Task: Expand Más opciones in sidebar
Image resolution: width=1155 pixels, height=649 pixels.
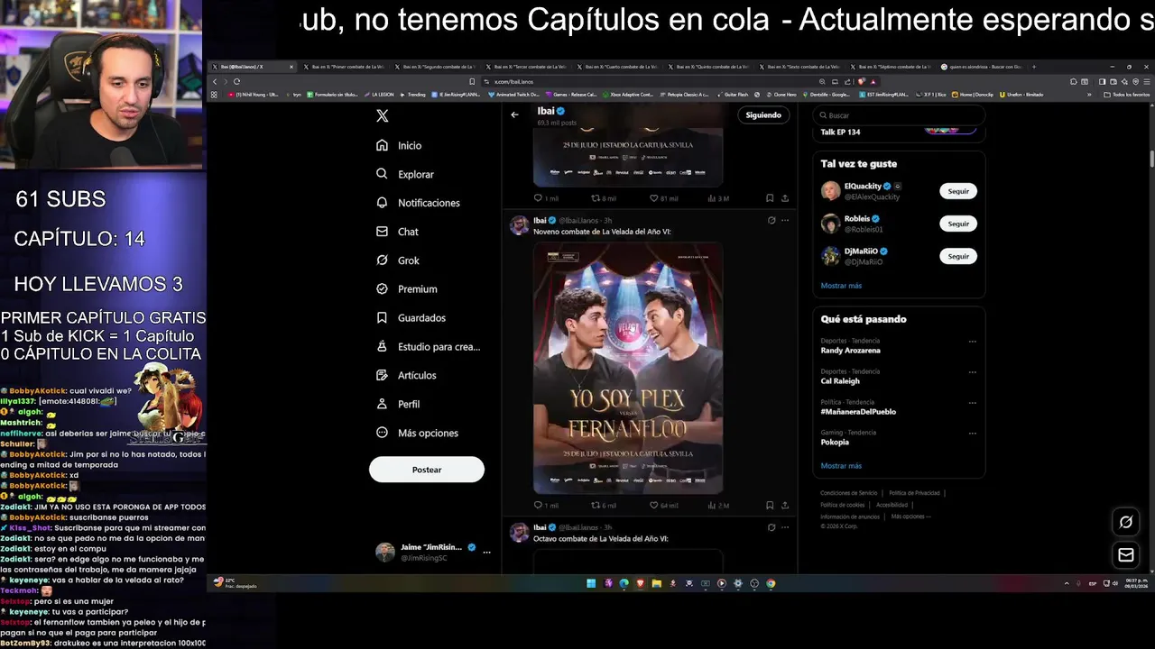Action: (x=417, y=433)
